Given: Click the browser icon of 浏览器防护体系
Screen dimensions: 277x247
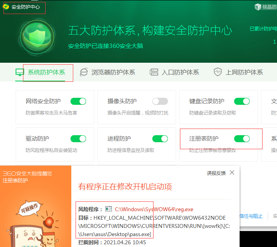Looking at the screenshot, I should point(84,72).
